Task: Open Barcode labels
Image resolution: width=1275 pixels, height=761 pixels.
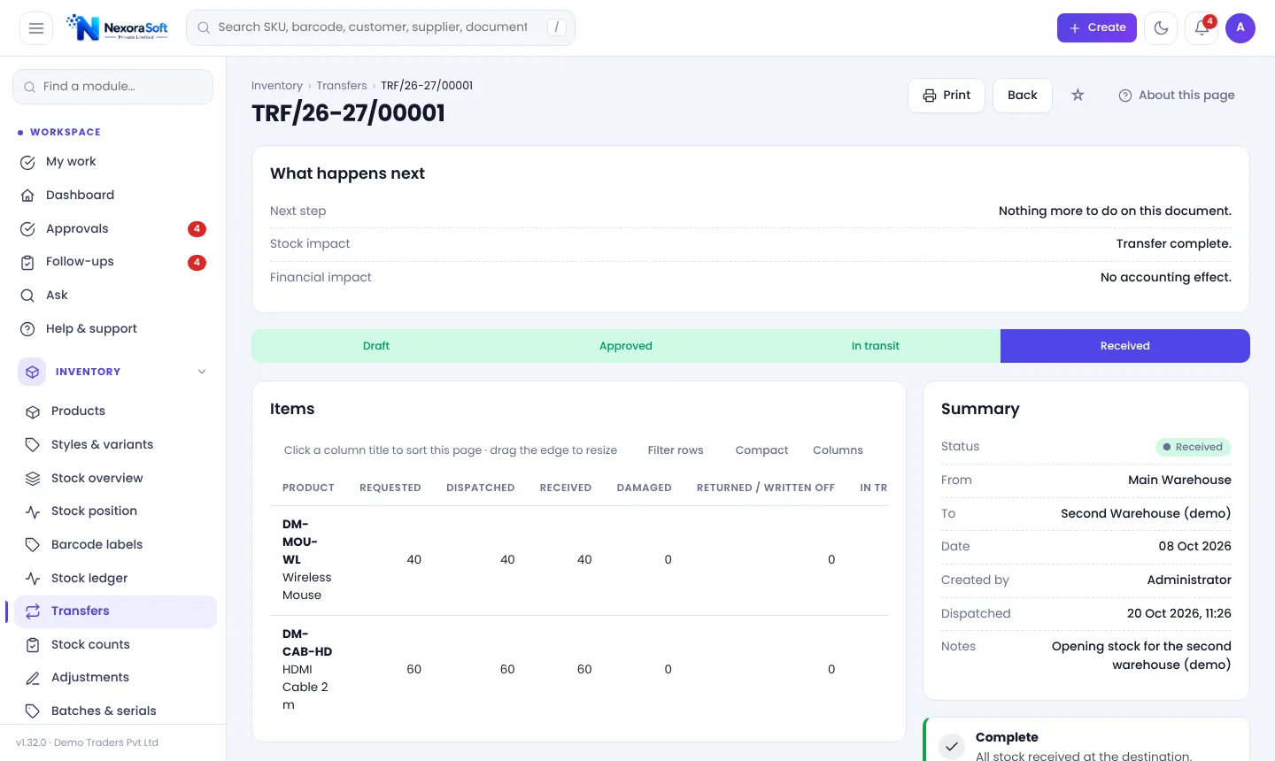Action: coord(115,545)
